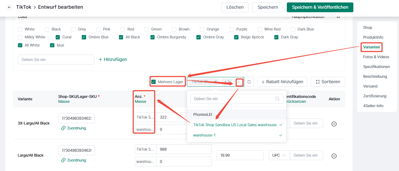Go back using the arrow icon beside TikTok
Screen dimensions: 399x171
point(10,7)
